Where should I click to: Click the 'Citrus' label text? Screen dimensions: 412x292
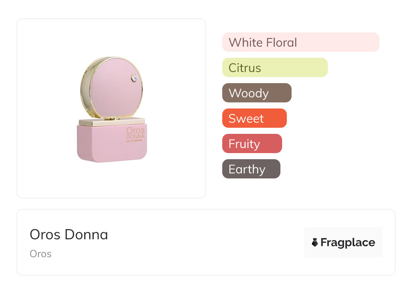coord(245,68)
